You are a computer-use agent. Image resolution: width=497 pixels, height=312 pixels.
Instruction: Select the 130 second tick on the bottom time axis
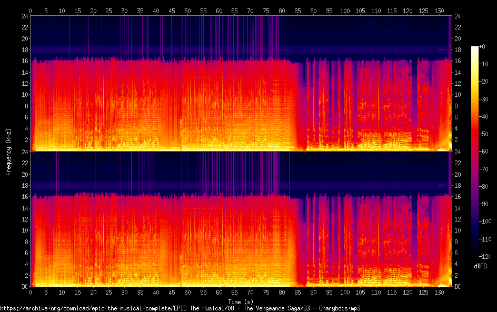coord(439,292)
